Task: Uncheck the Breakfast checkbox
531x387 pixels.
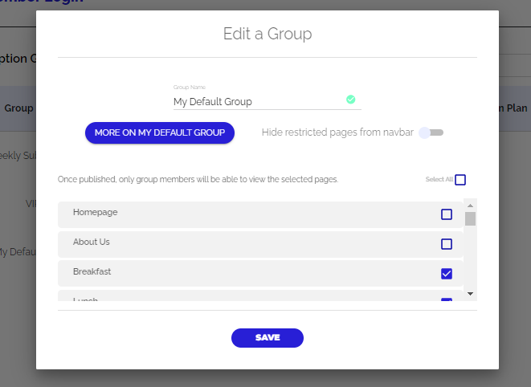Action: (447, 274)
